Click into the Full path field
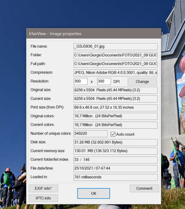Screen dimensions: 185x209 [116, 64]
